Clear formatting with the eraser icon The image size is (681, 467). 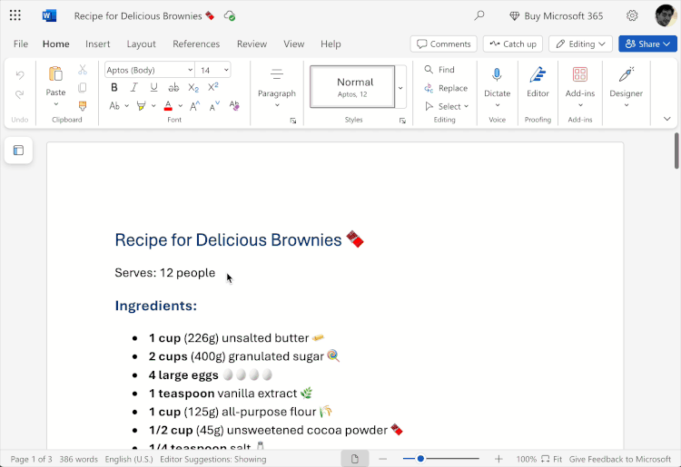tap(234, 106)
